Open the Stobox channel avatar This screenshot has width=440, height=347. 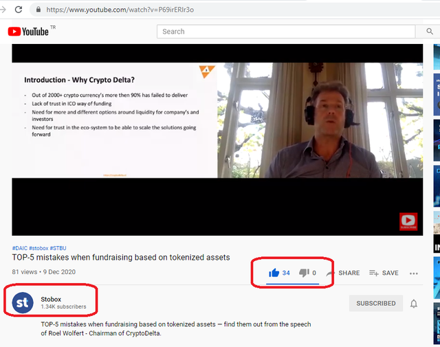coord(23,302)
